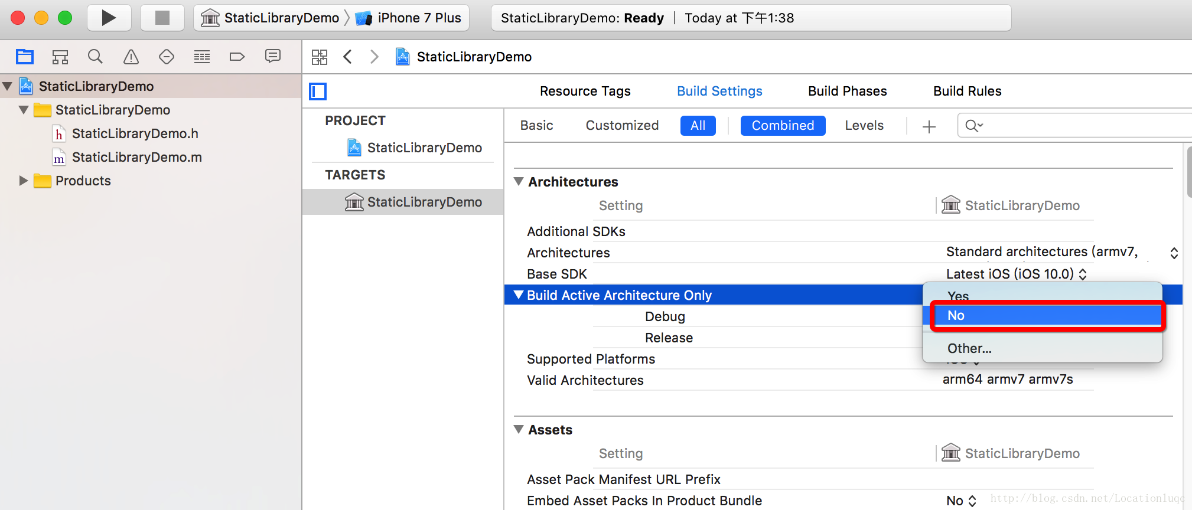Open the Report navigator speech bubble icon
This screenshot has width=1192, height=510.
coord(273,57)
